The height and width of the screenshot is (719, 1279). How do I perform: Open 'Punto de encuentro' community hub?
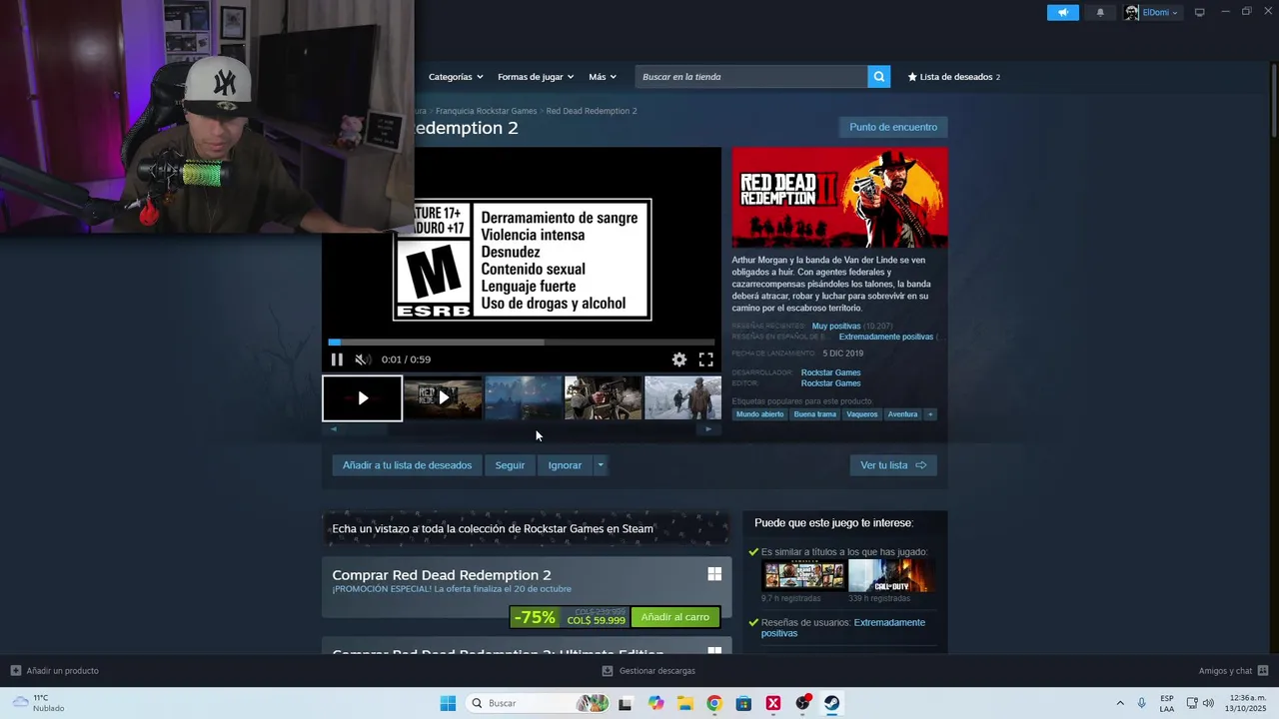893,127
